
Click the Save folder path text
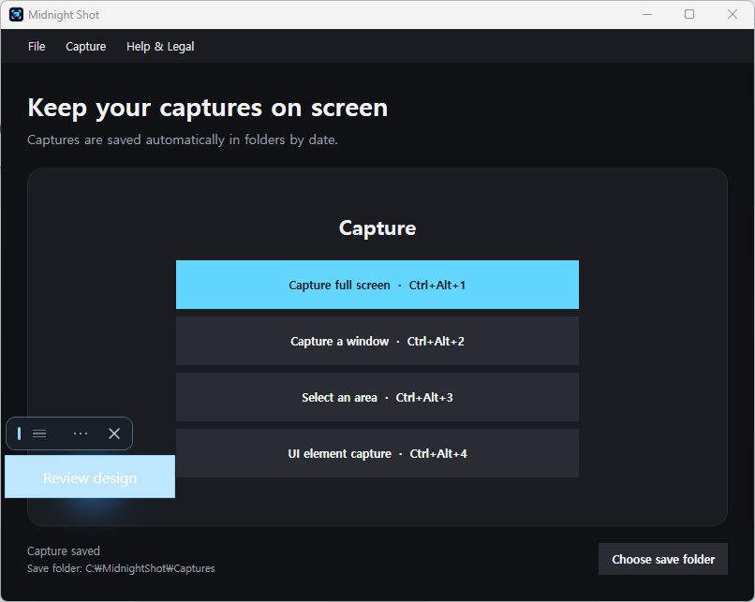click(121, 568)
